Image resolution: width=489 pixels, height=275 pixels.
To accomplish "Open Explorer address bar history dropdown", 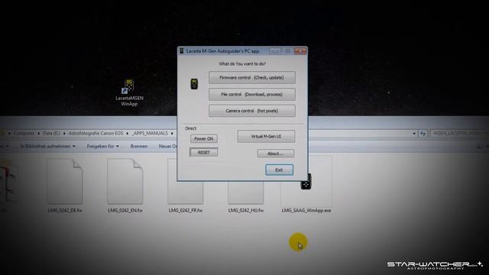I will [x=414, y=134].
